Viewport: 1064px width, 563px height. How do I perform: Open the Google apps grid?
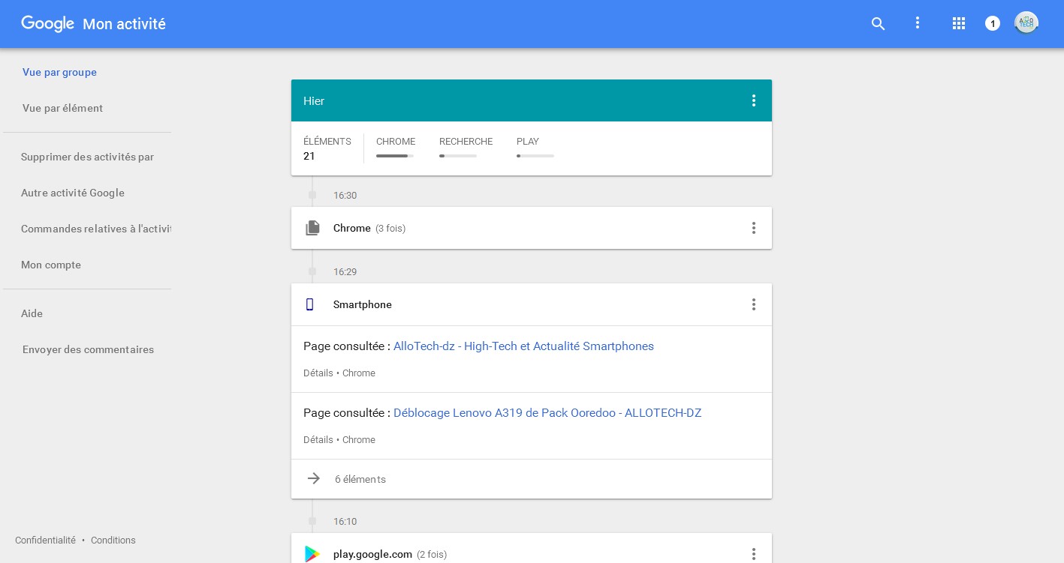pos(958,23)
